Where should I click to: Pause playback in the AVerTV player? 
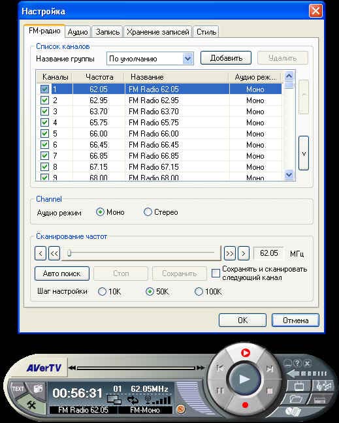click(219, 390)
